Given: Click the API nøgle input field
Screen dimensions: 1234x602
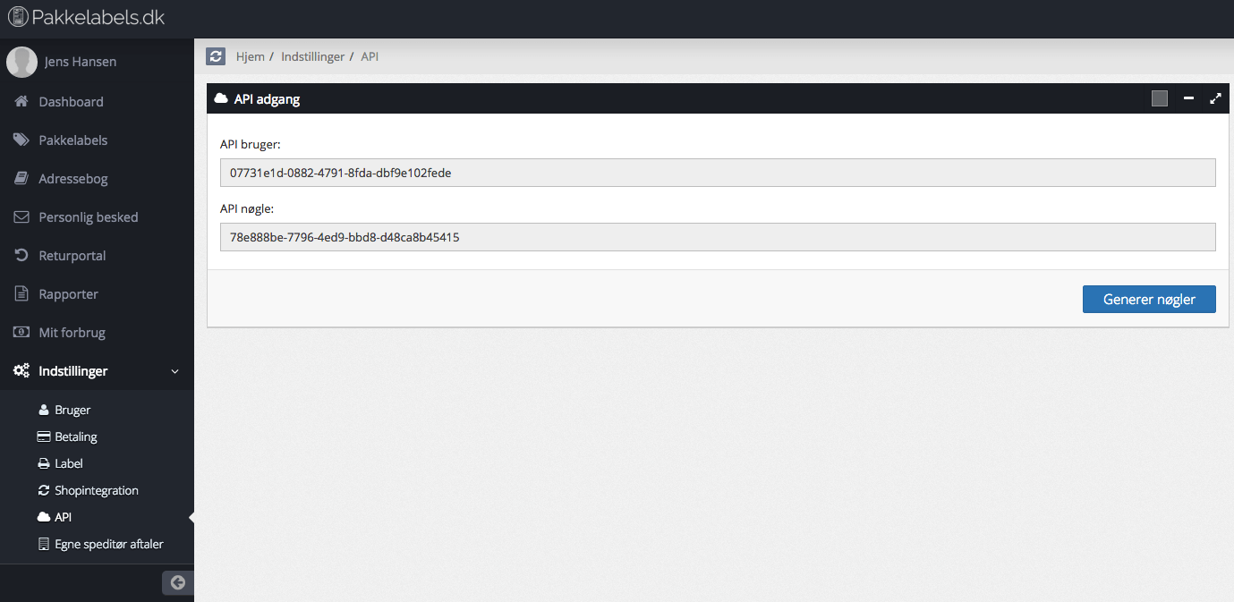Looking at the screenshot, I should coord(718,237).
